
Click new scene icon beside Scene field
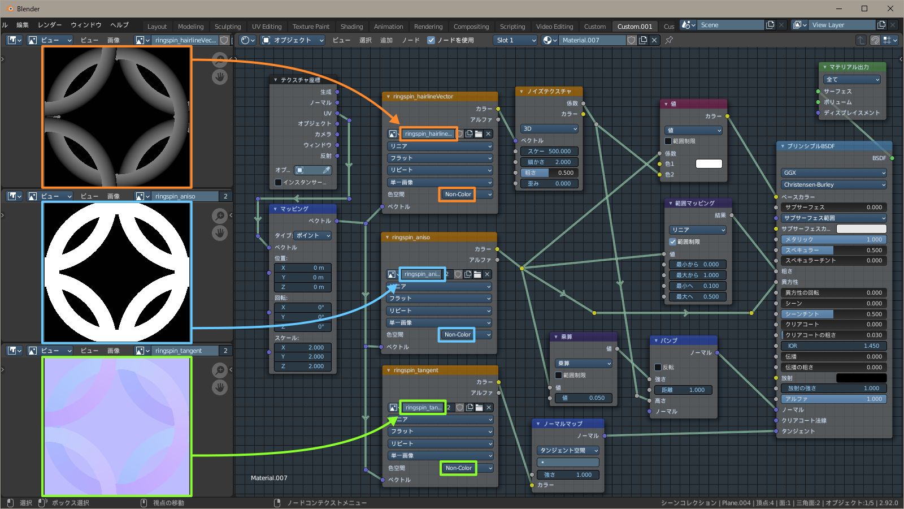[770, 25]
